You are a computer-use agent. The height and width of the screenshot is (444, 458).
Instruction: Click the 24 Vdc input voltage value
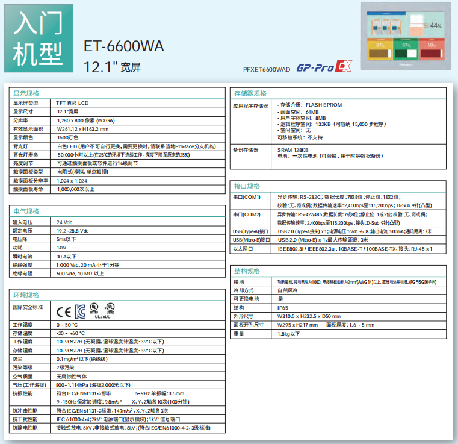click(x=64, y=222)
